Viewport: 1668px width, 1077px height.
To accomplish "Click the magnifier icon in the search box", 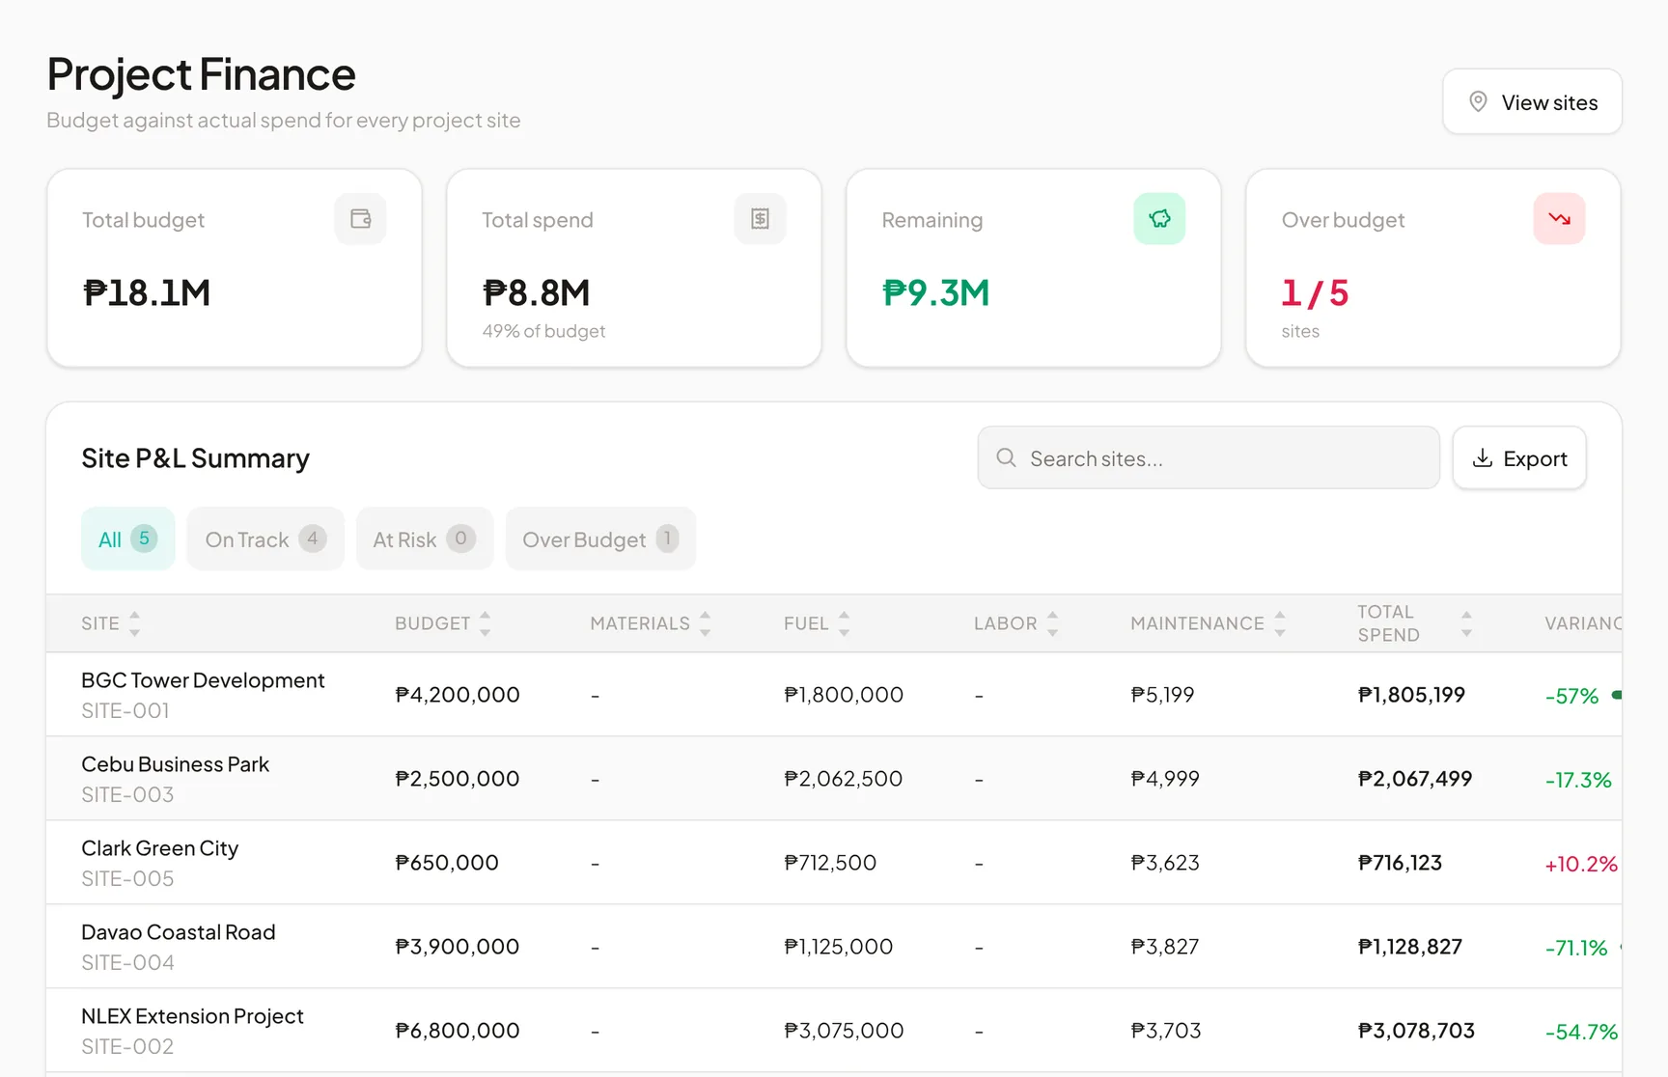I will pos(1006,457).
